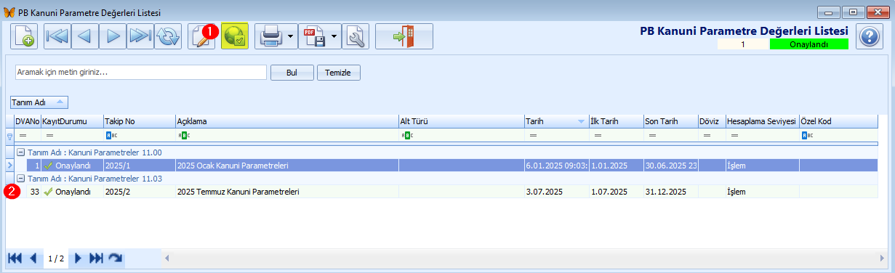The width and height of the screenshot is (895, 273).
Task: Click the Takip No cell 2025/1
Action: [139, 166]
